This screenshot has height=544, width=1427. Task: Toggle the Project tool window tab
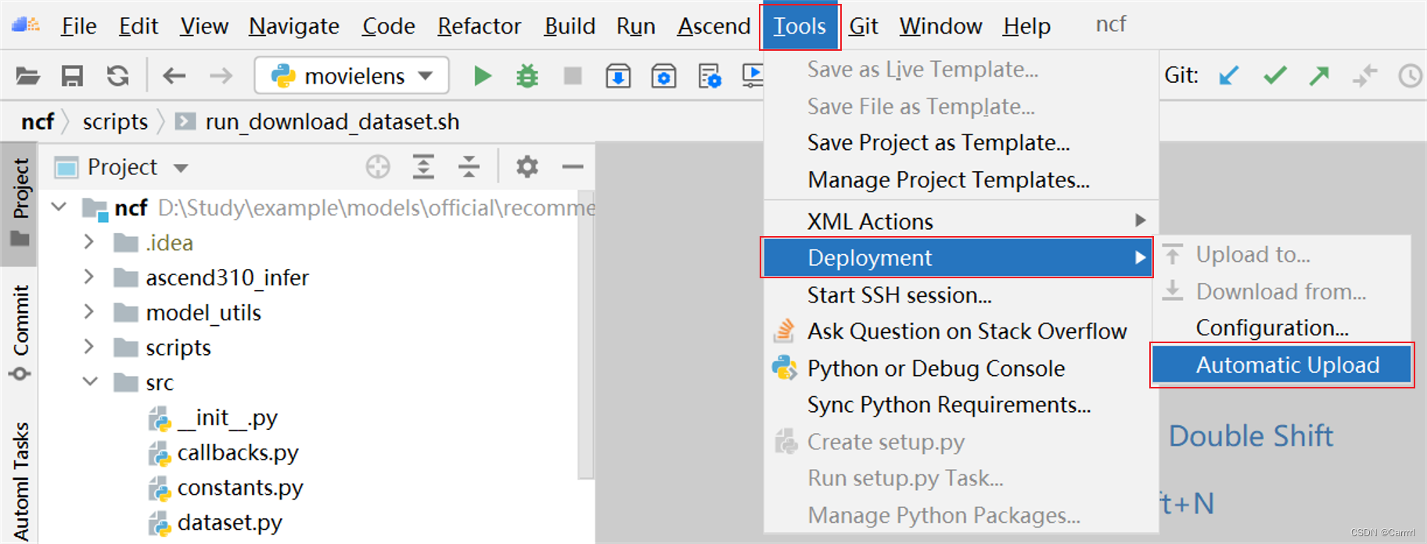(20, 201)
